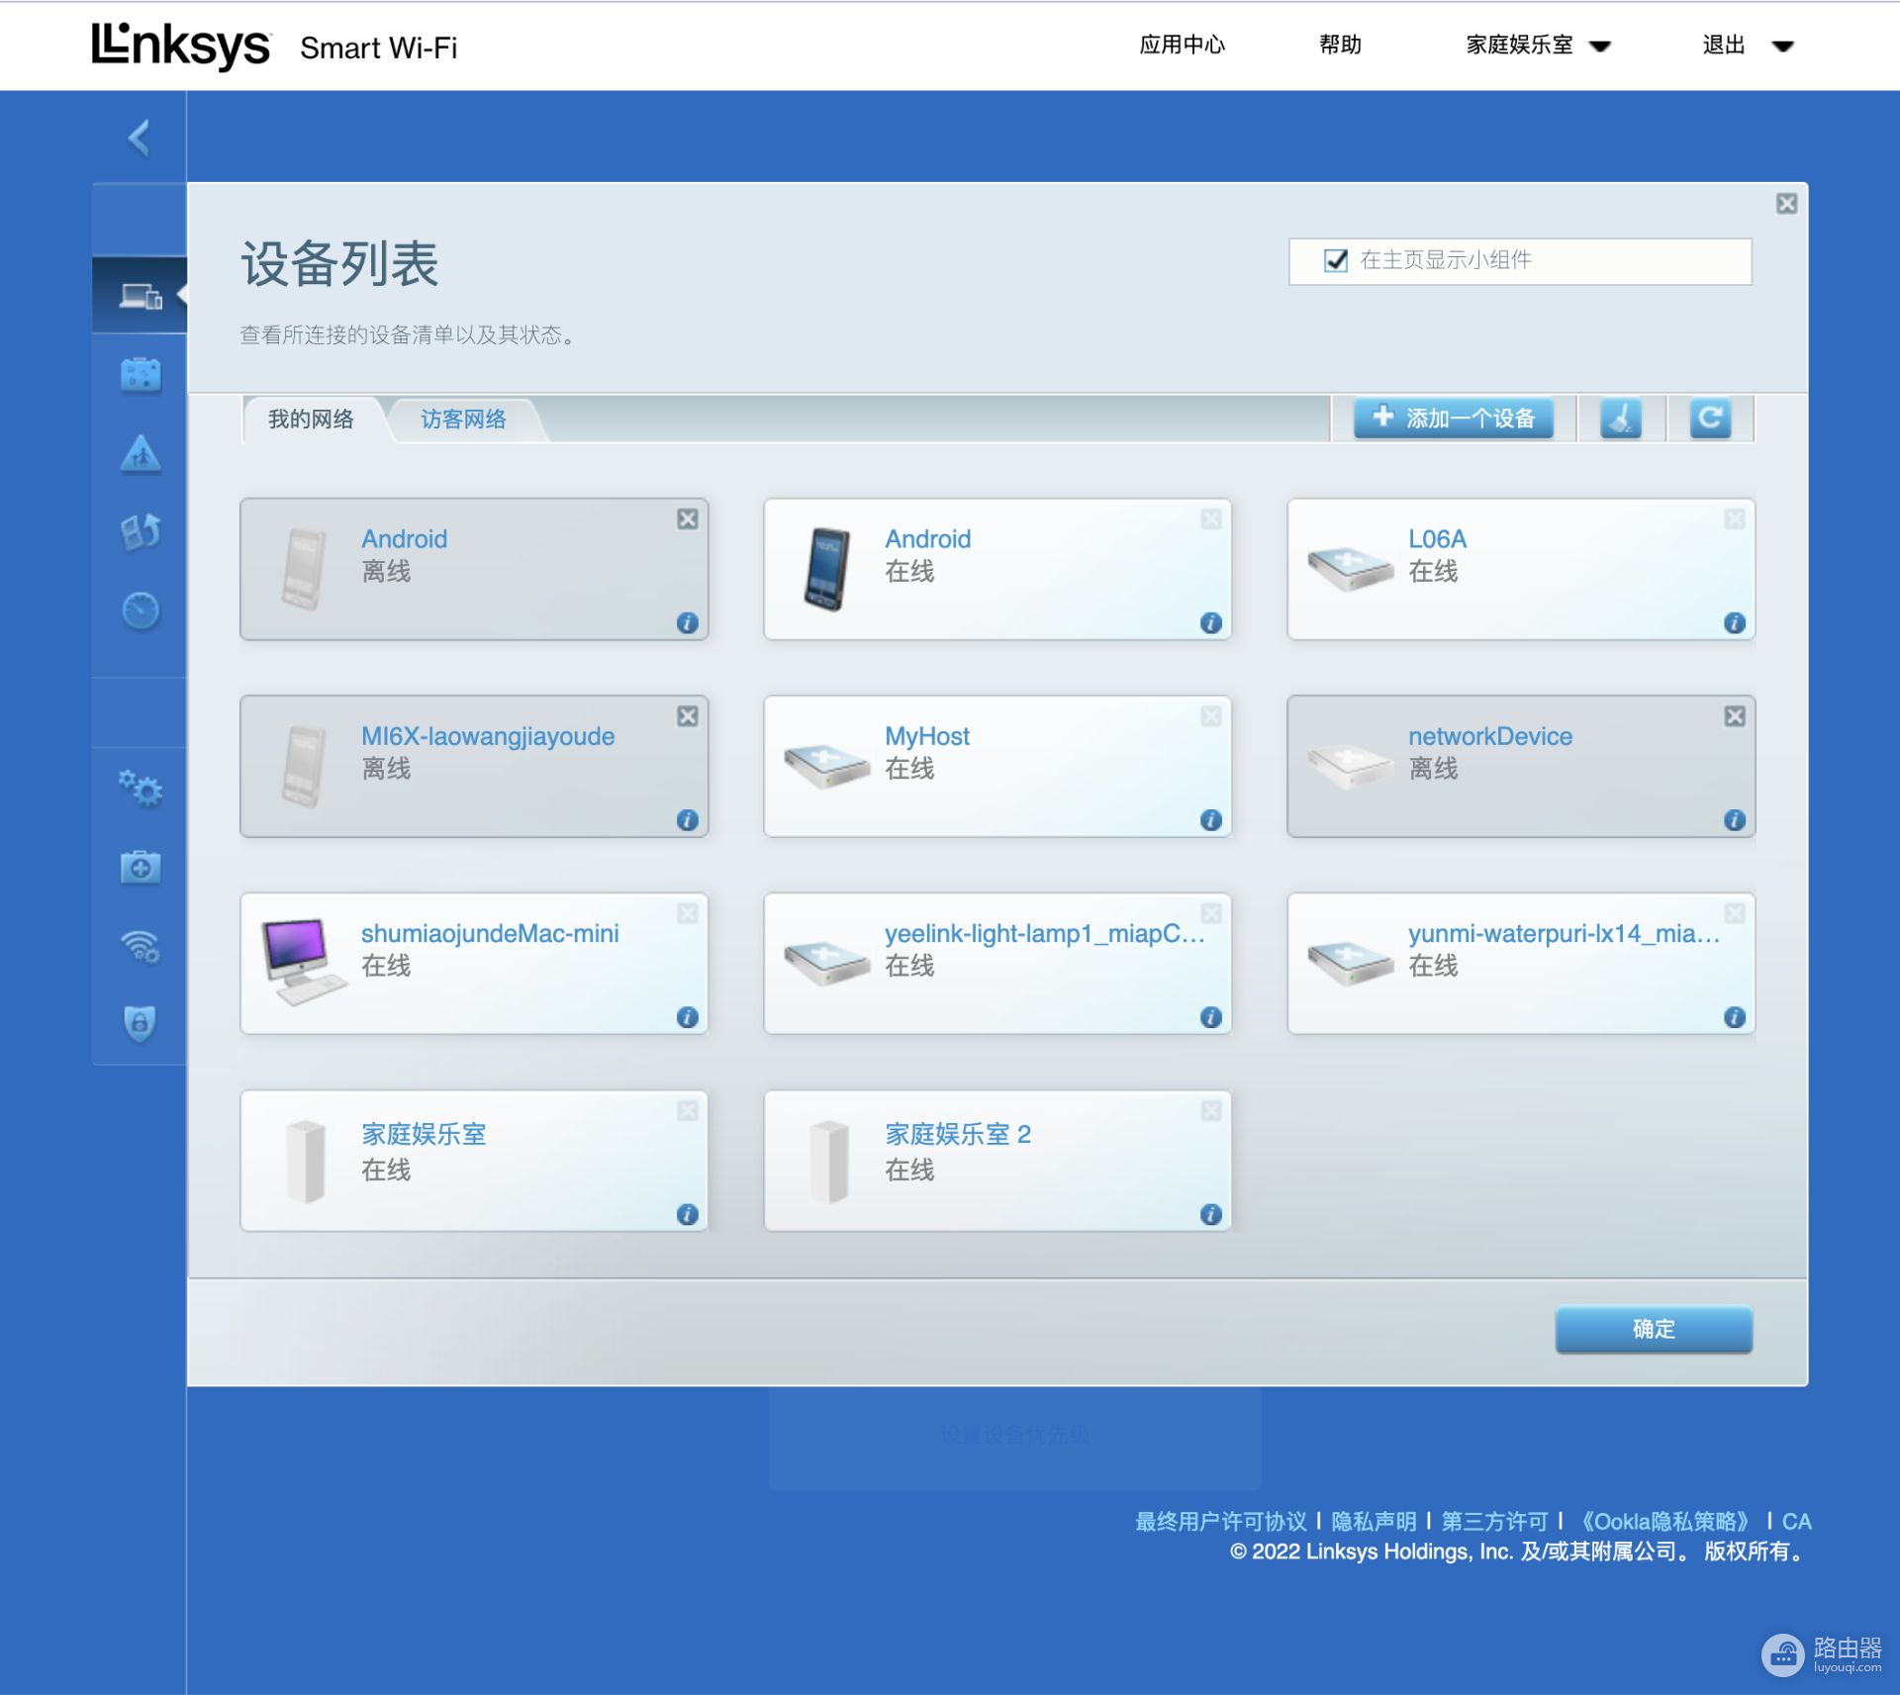The width and height of the screenshot is (1900, 1695).
Task: Switch to the 我的网络 tab
Action: pos(311,420)
